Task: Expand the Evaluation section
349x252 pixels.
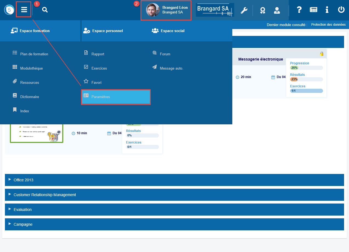Action: click(22, 210)
